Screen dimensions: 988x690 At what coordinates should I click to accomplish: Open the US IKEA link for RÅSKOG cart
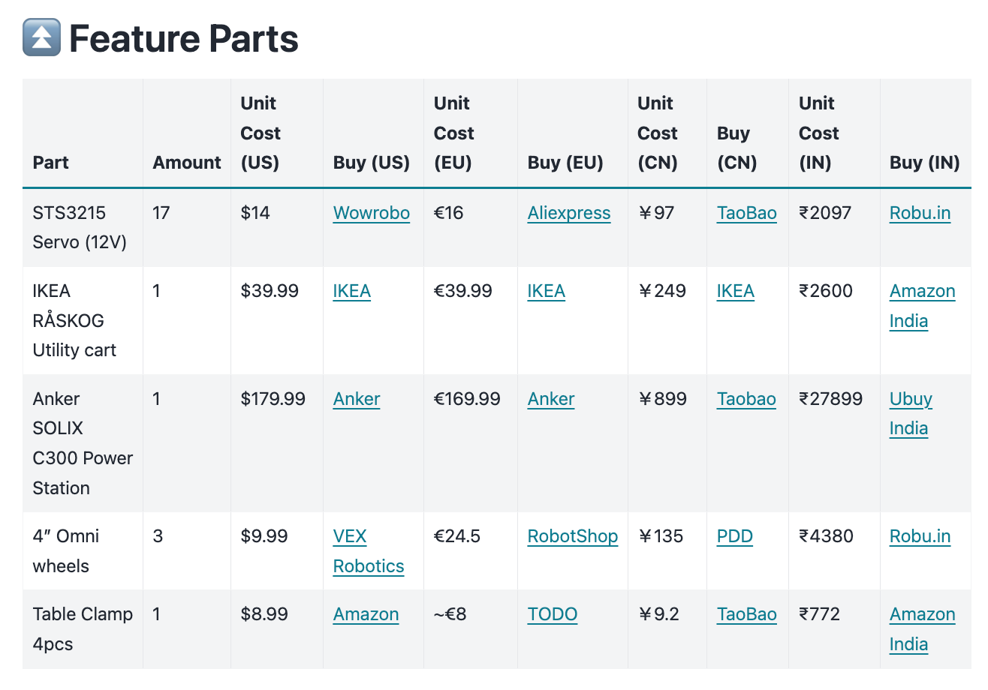[351, 291]
